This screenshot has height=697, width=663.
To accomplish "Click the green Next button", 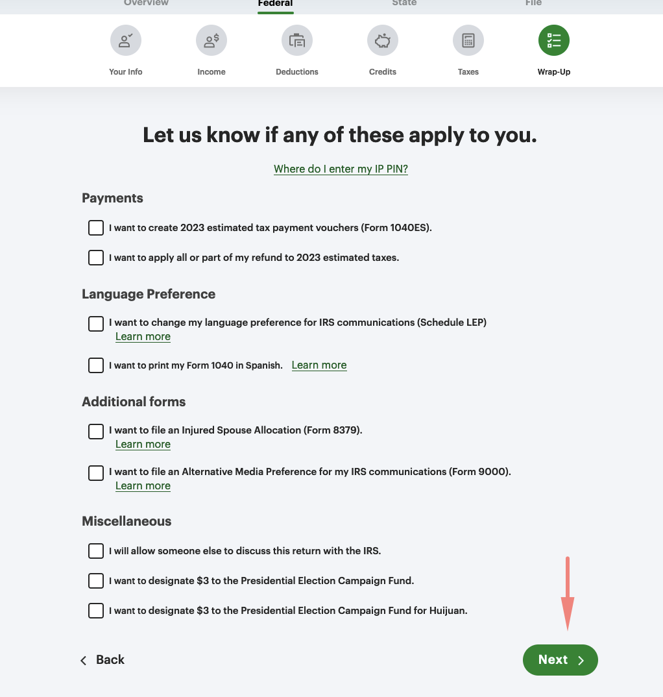I will pyautogui.click(x=561, y=660).
